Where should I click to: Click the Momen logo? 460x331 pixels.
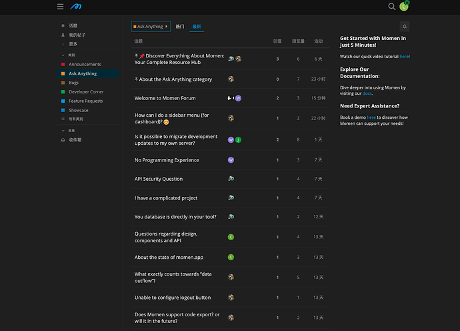click(x=76, y=7)
